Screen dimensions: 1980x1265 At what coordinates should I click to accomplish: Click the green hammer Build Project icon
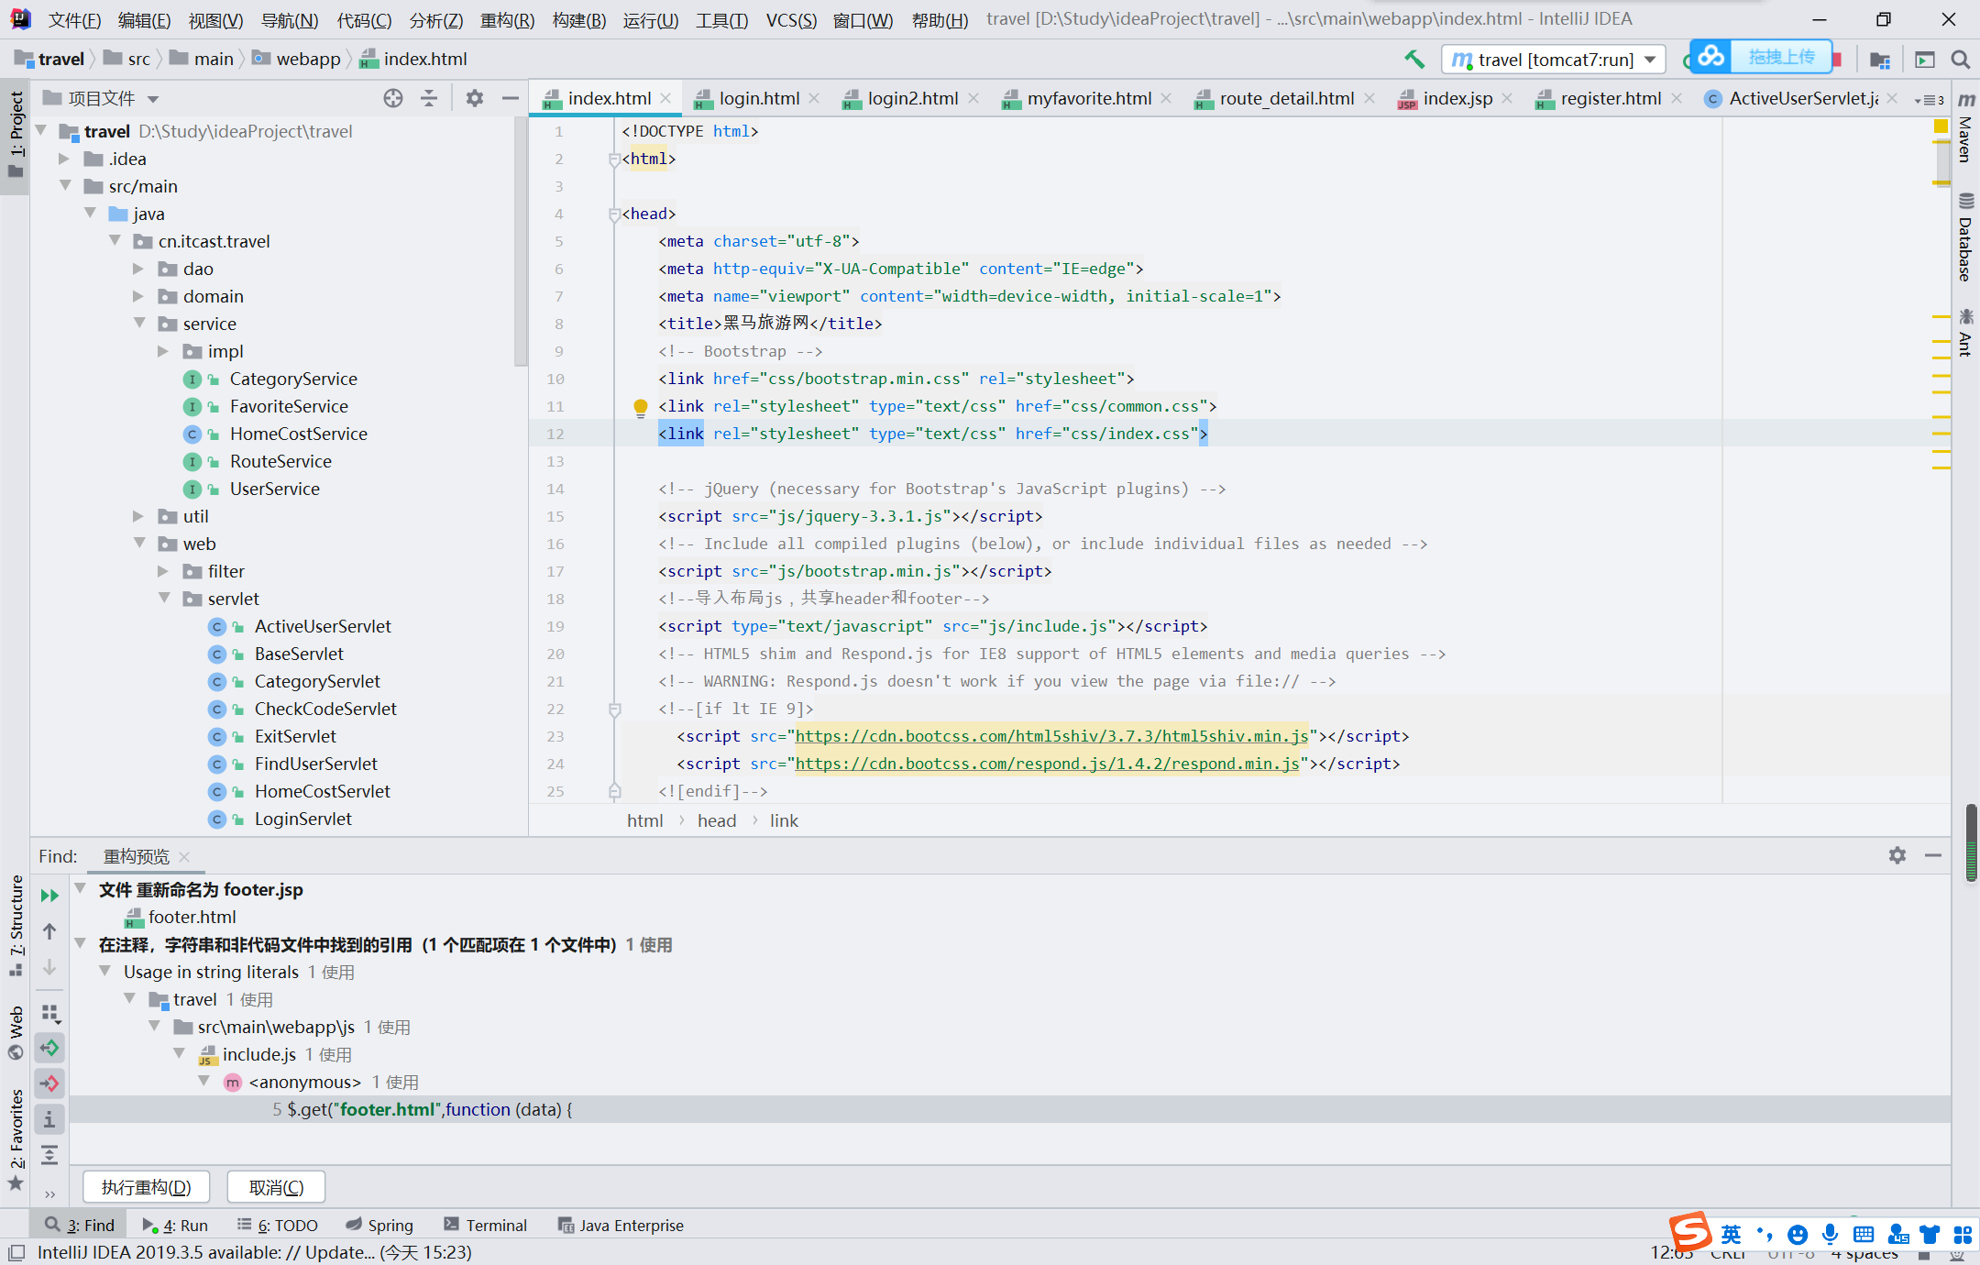pyautogui.click(x=1414, y=60)
